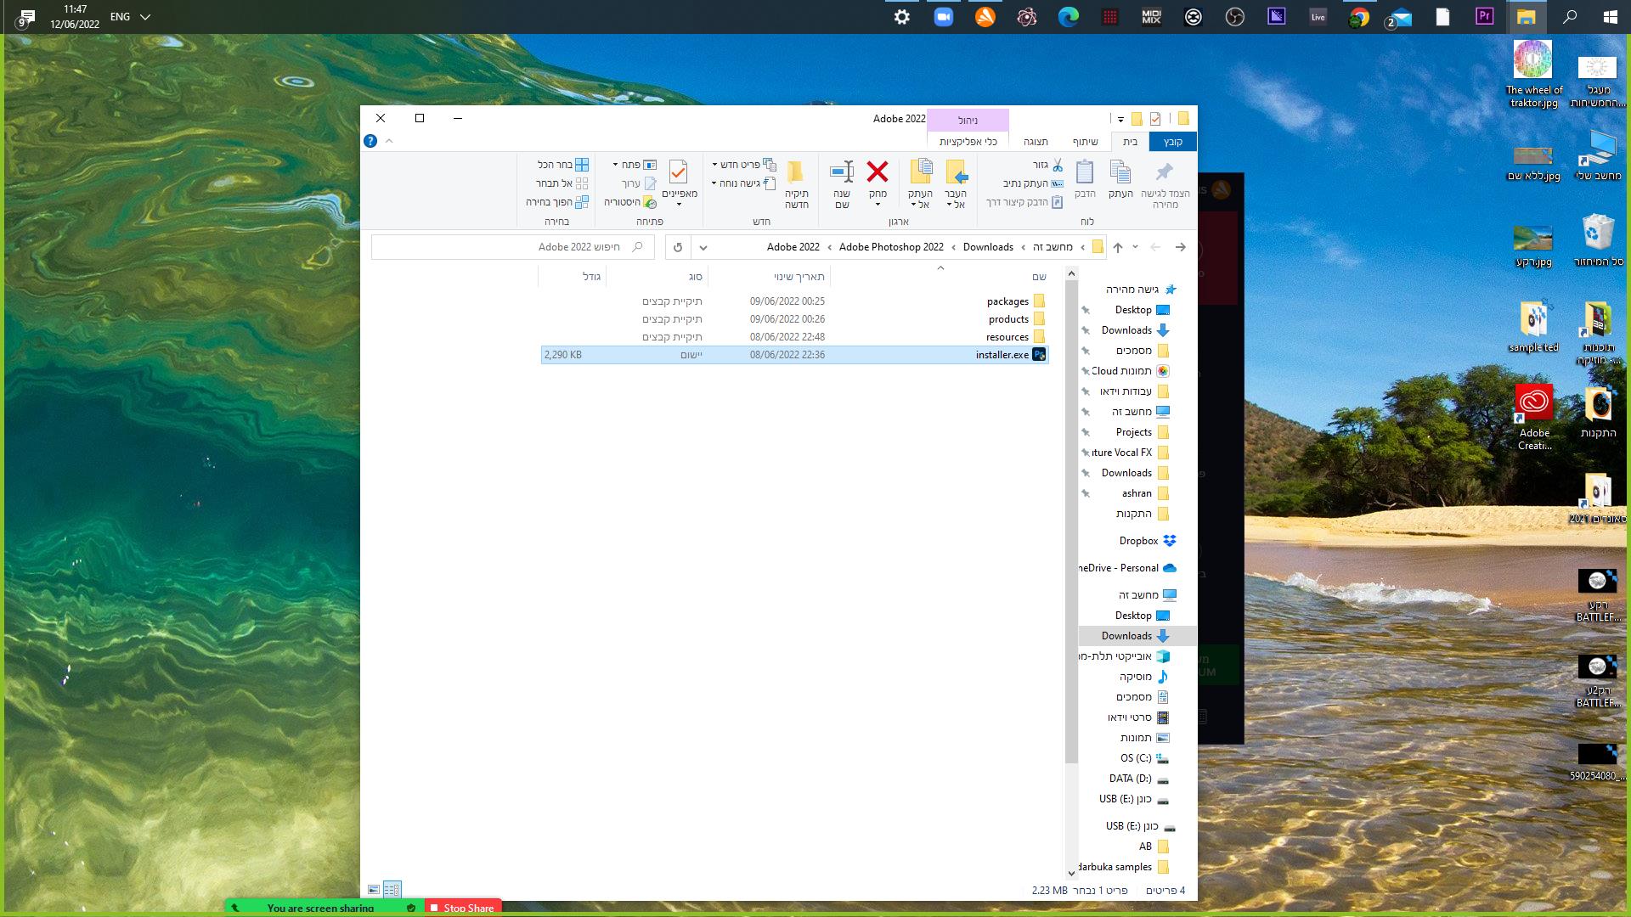This screenshot has width=1631, height=917.
Task: Click the Pin to Quick Access icon
Action: [x=1165, y=173]
